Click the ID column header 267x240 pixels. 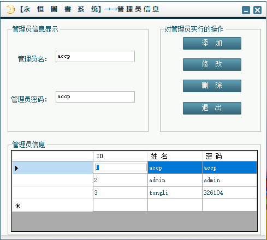point(120,156)
